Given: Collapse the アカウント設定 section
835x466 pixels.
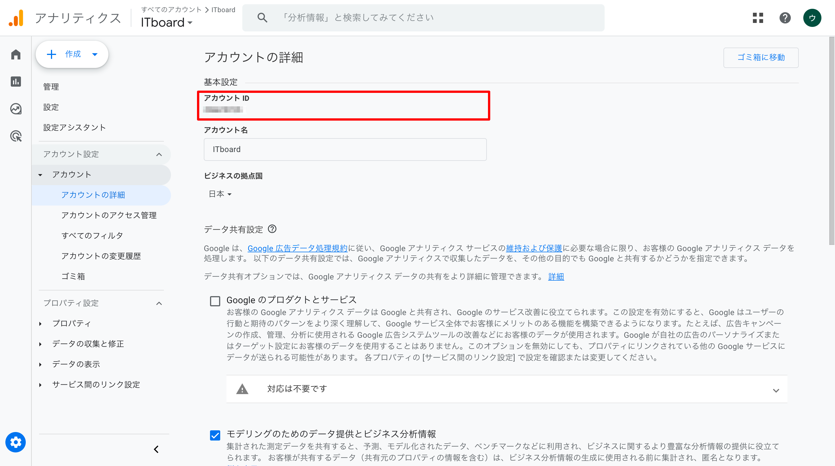Looking at the screenshot, I should point(159,154).
